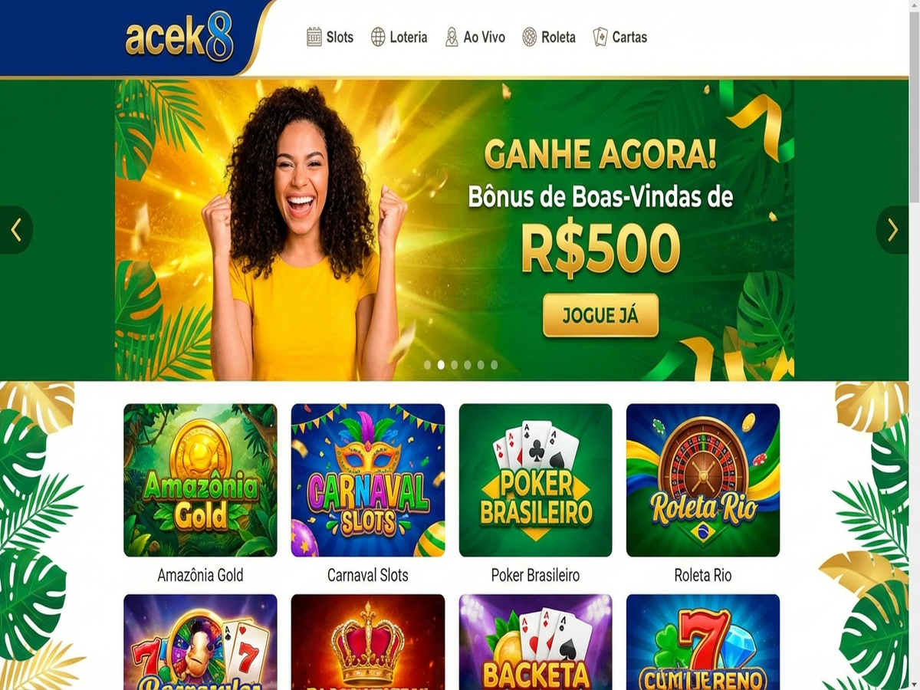Open the Poker Brasileiro title link
The height and width of the screenshot is (690, 920).
coord(535,575)
